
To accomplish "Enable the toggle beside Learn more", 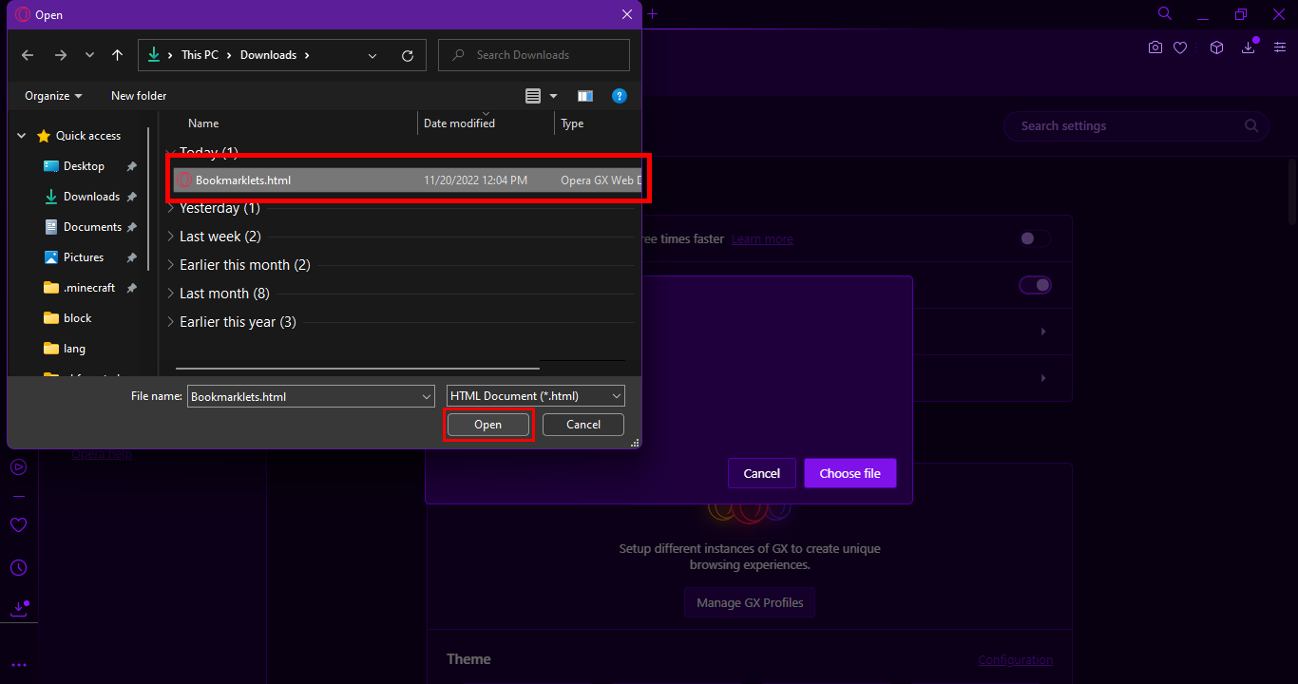I will 1035,238.
